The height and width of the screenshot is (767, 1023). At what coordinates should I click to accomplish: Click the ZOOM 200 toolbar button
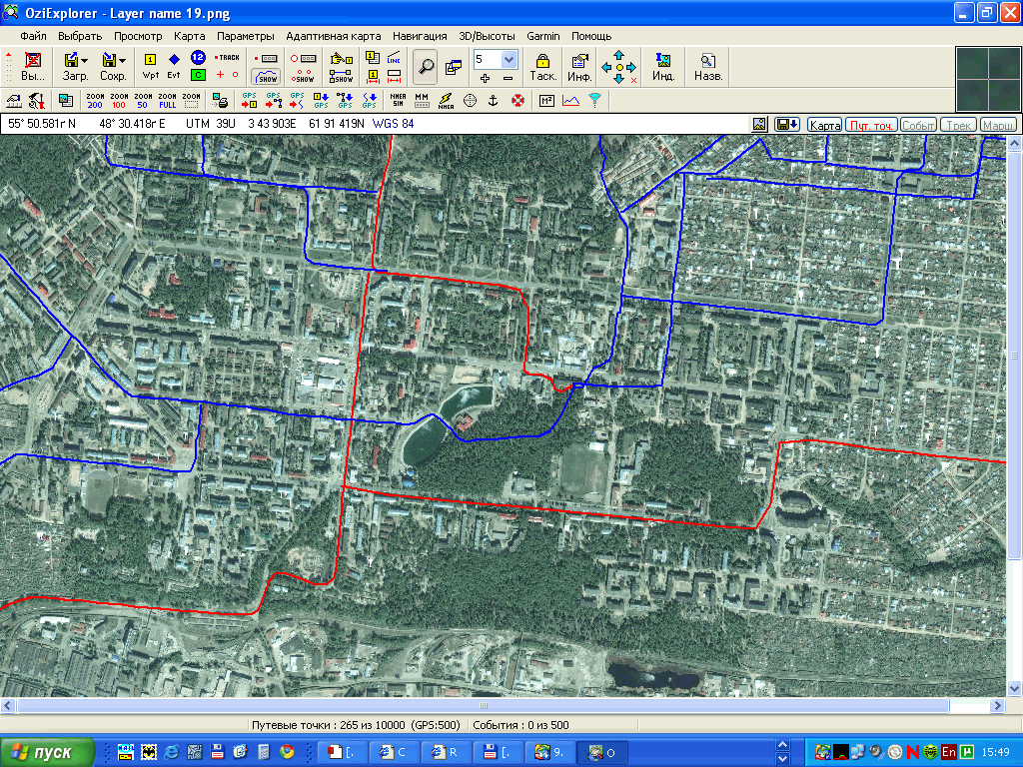pyautogui.click(x=95, y=100)
